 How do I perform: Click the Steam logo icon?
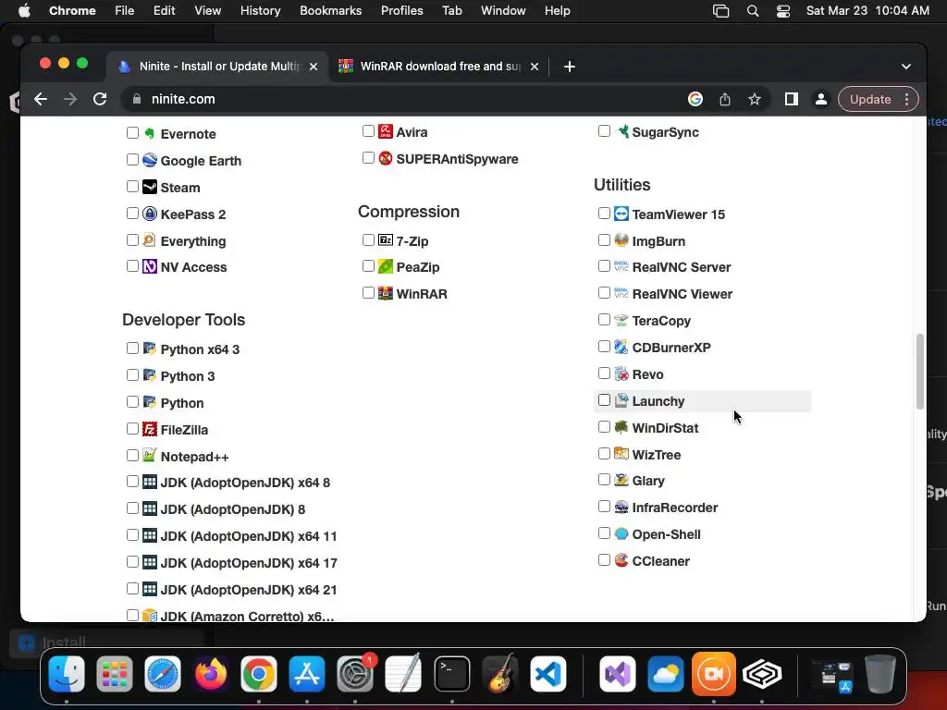149,187
